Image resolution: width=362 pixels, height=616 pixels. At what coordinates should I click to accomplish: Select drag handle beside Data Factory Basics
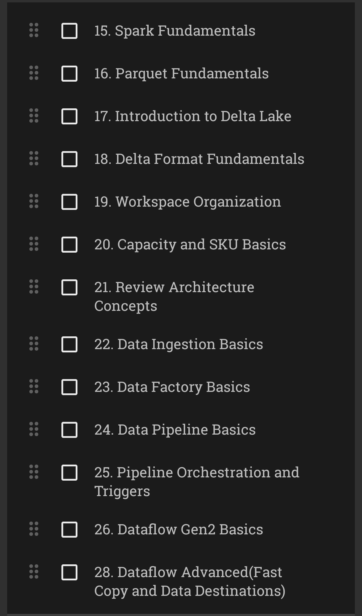[34, 387]
